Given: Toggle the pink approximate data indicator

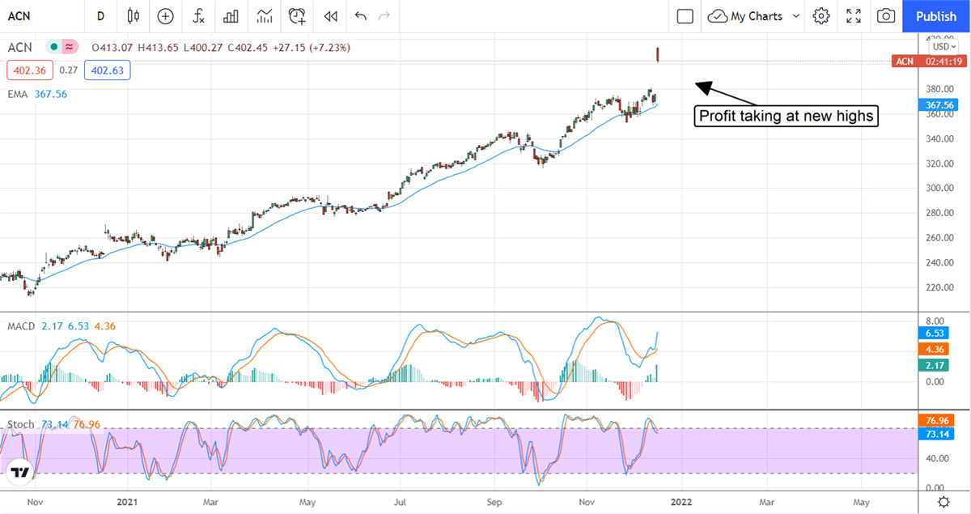Looking at the screenshot, I should point(70,47).
